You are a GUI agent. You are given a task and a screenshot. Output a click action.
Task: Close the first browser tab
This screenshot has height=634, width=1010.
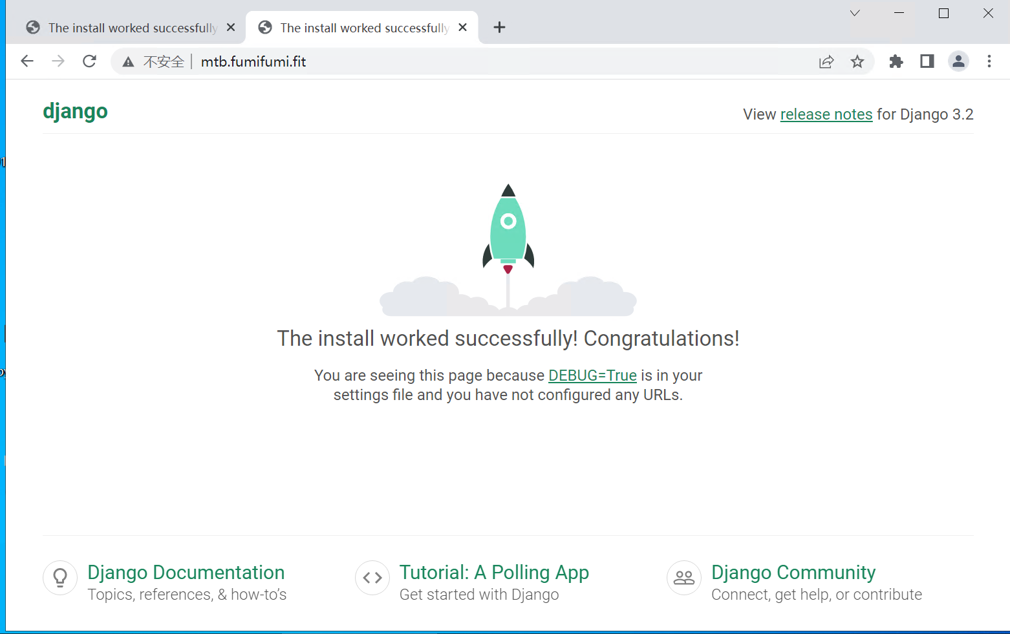tap(231, 27)
